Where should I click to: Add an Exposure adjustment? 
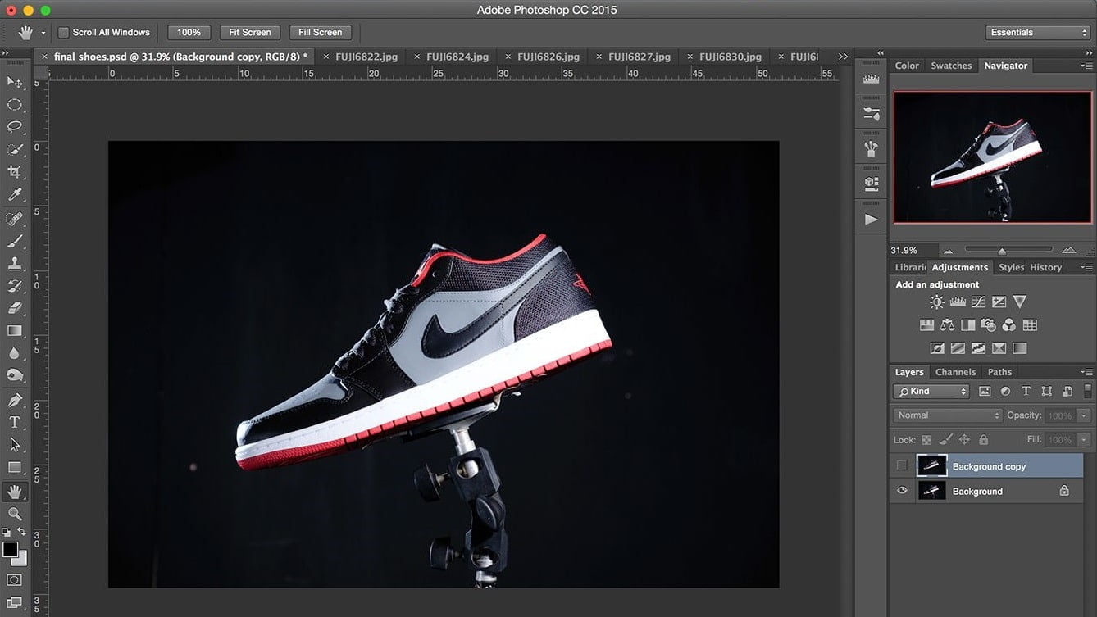(999, 302)
